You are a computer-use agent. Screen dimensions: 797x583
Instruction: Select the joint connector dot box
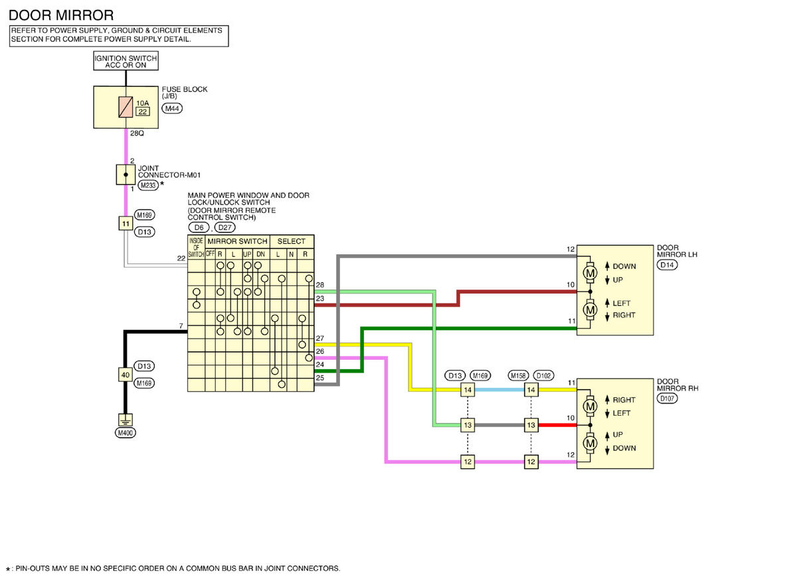pyautogui.click(x=125, y=175)
